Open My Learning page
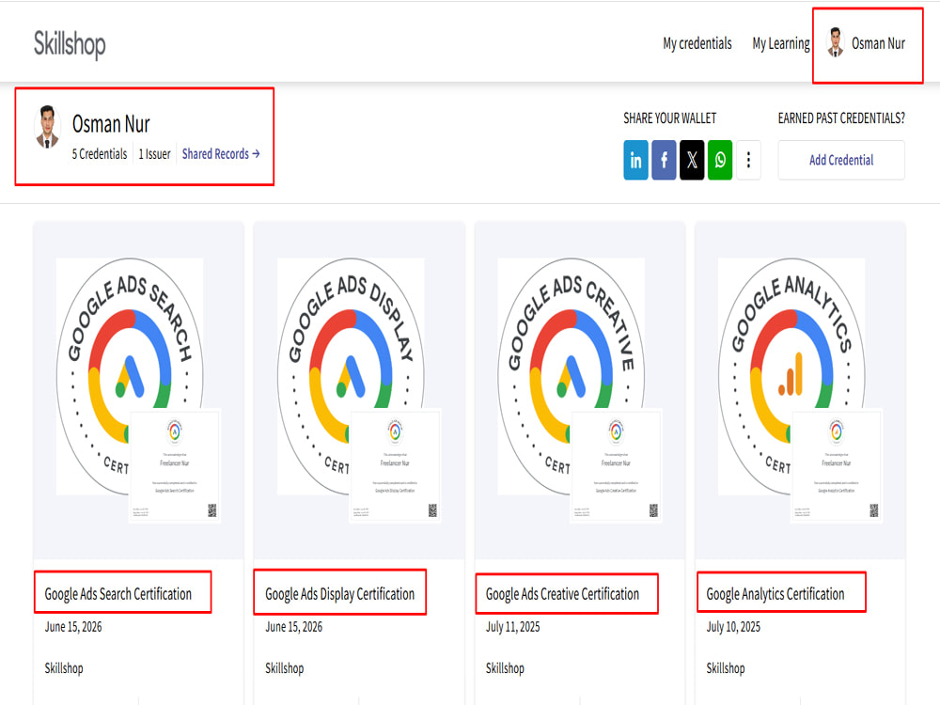The width and height of the screenshot is (940, 705). [x=780, y=44]
